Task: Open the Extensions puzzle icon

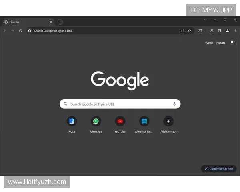Action: point(200,31)
